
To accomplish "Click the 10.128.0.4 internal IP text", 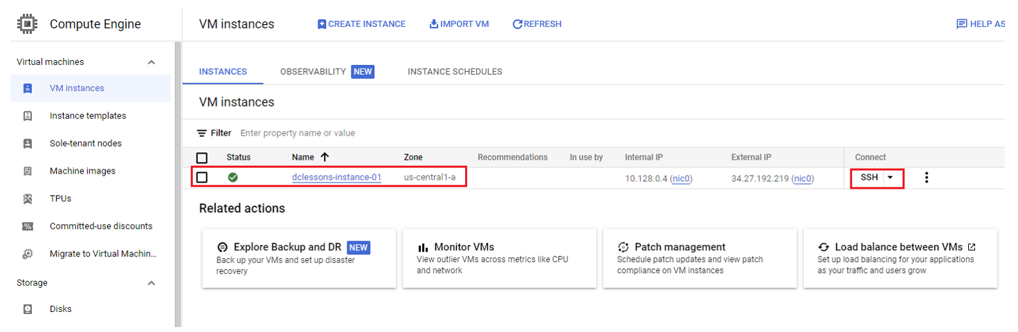I will click(646, 178).
